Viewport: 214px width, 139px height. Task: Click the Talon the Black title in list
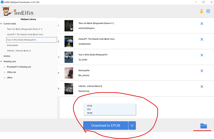click(x=96, y=23)
